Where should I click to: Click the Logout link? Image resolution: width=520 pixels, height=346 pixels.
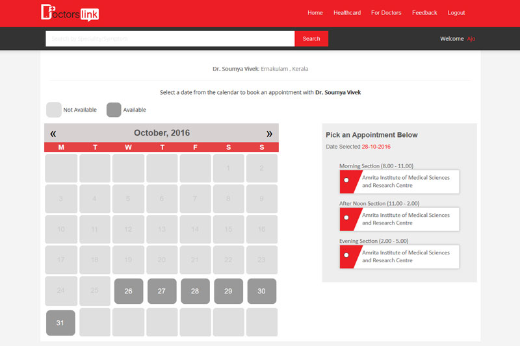pyautogui.click(x=456, y=13)
